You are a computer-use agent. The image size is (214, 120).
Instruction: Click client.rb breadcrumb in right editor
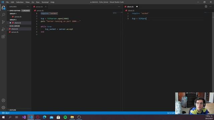[131, 10]
